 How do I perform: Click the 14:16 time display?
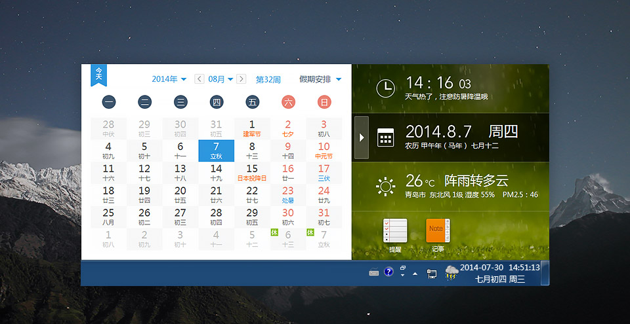click(438, 83)
